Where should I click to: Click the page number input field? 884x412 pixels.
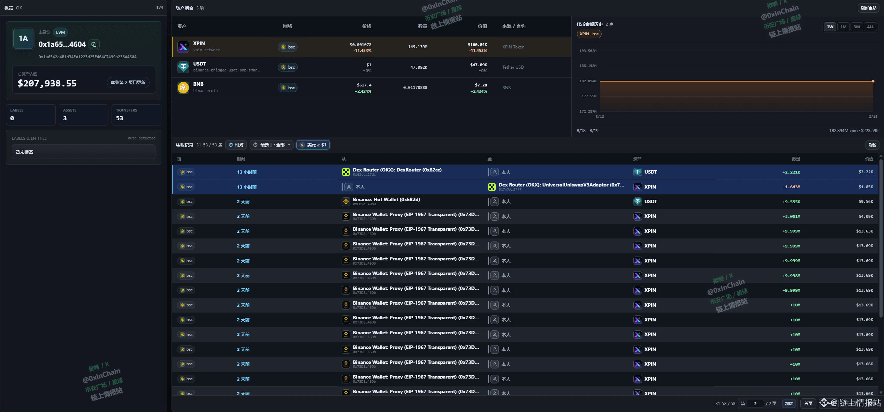(x=755, y=404)
